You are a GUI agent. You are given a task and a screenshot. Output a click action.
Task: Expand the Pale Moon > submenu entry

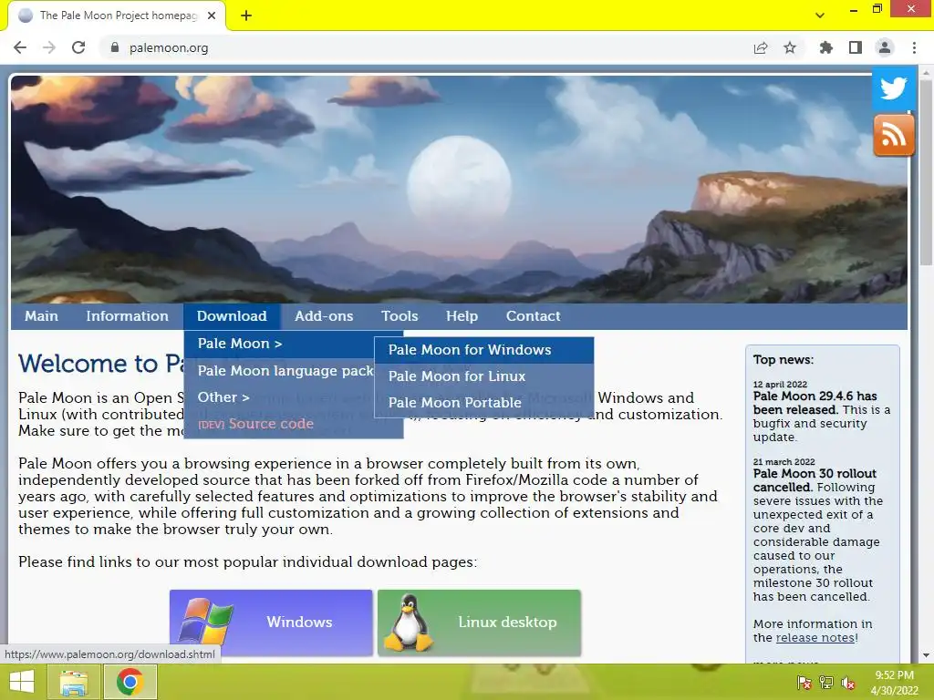coord(279,344)
